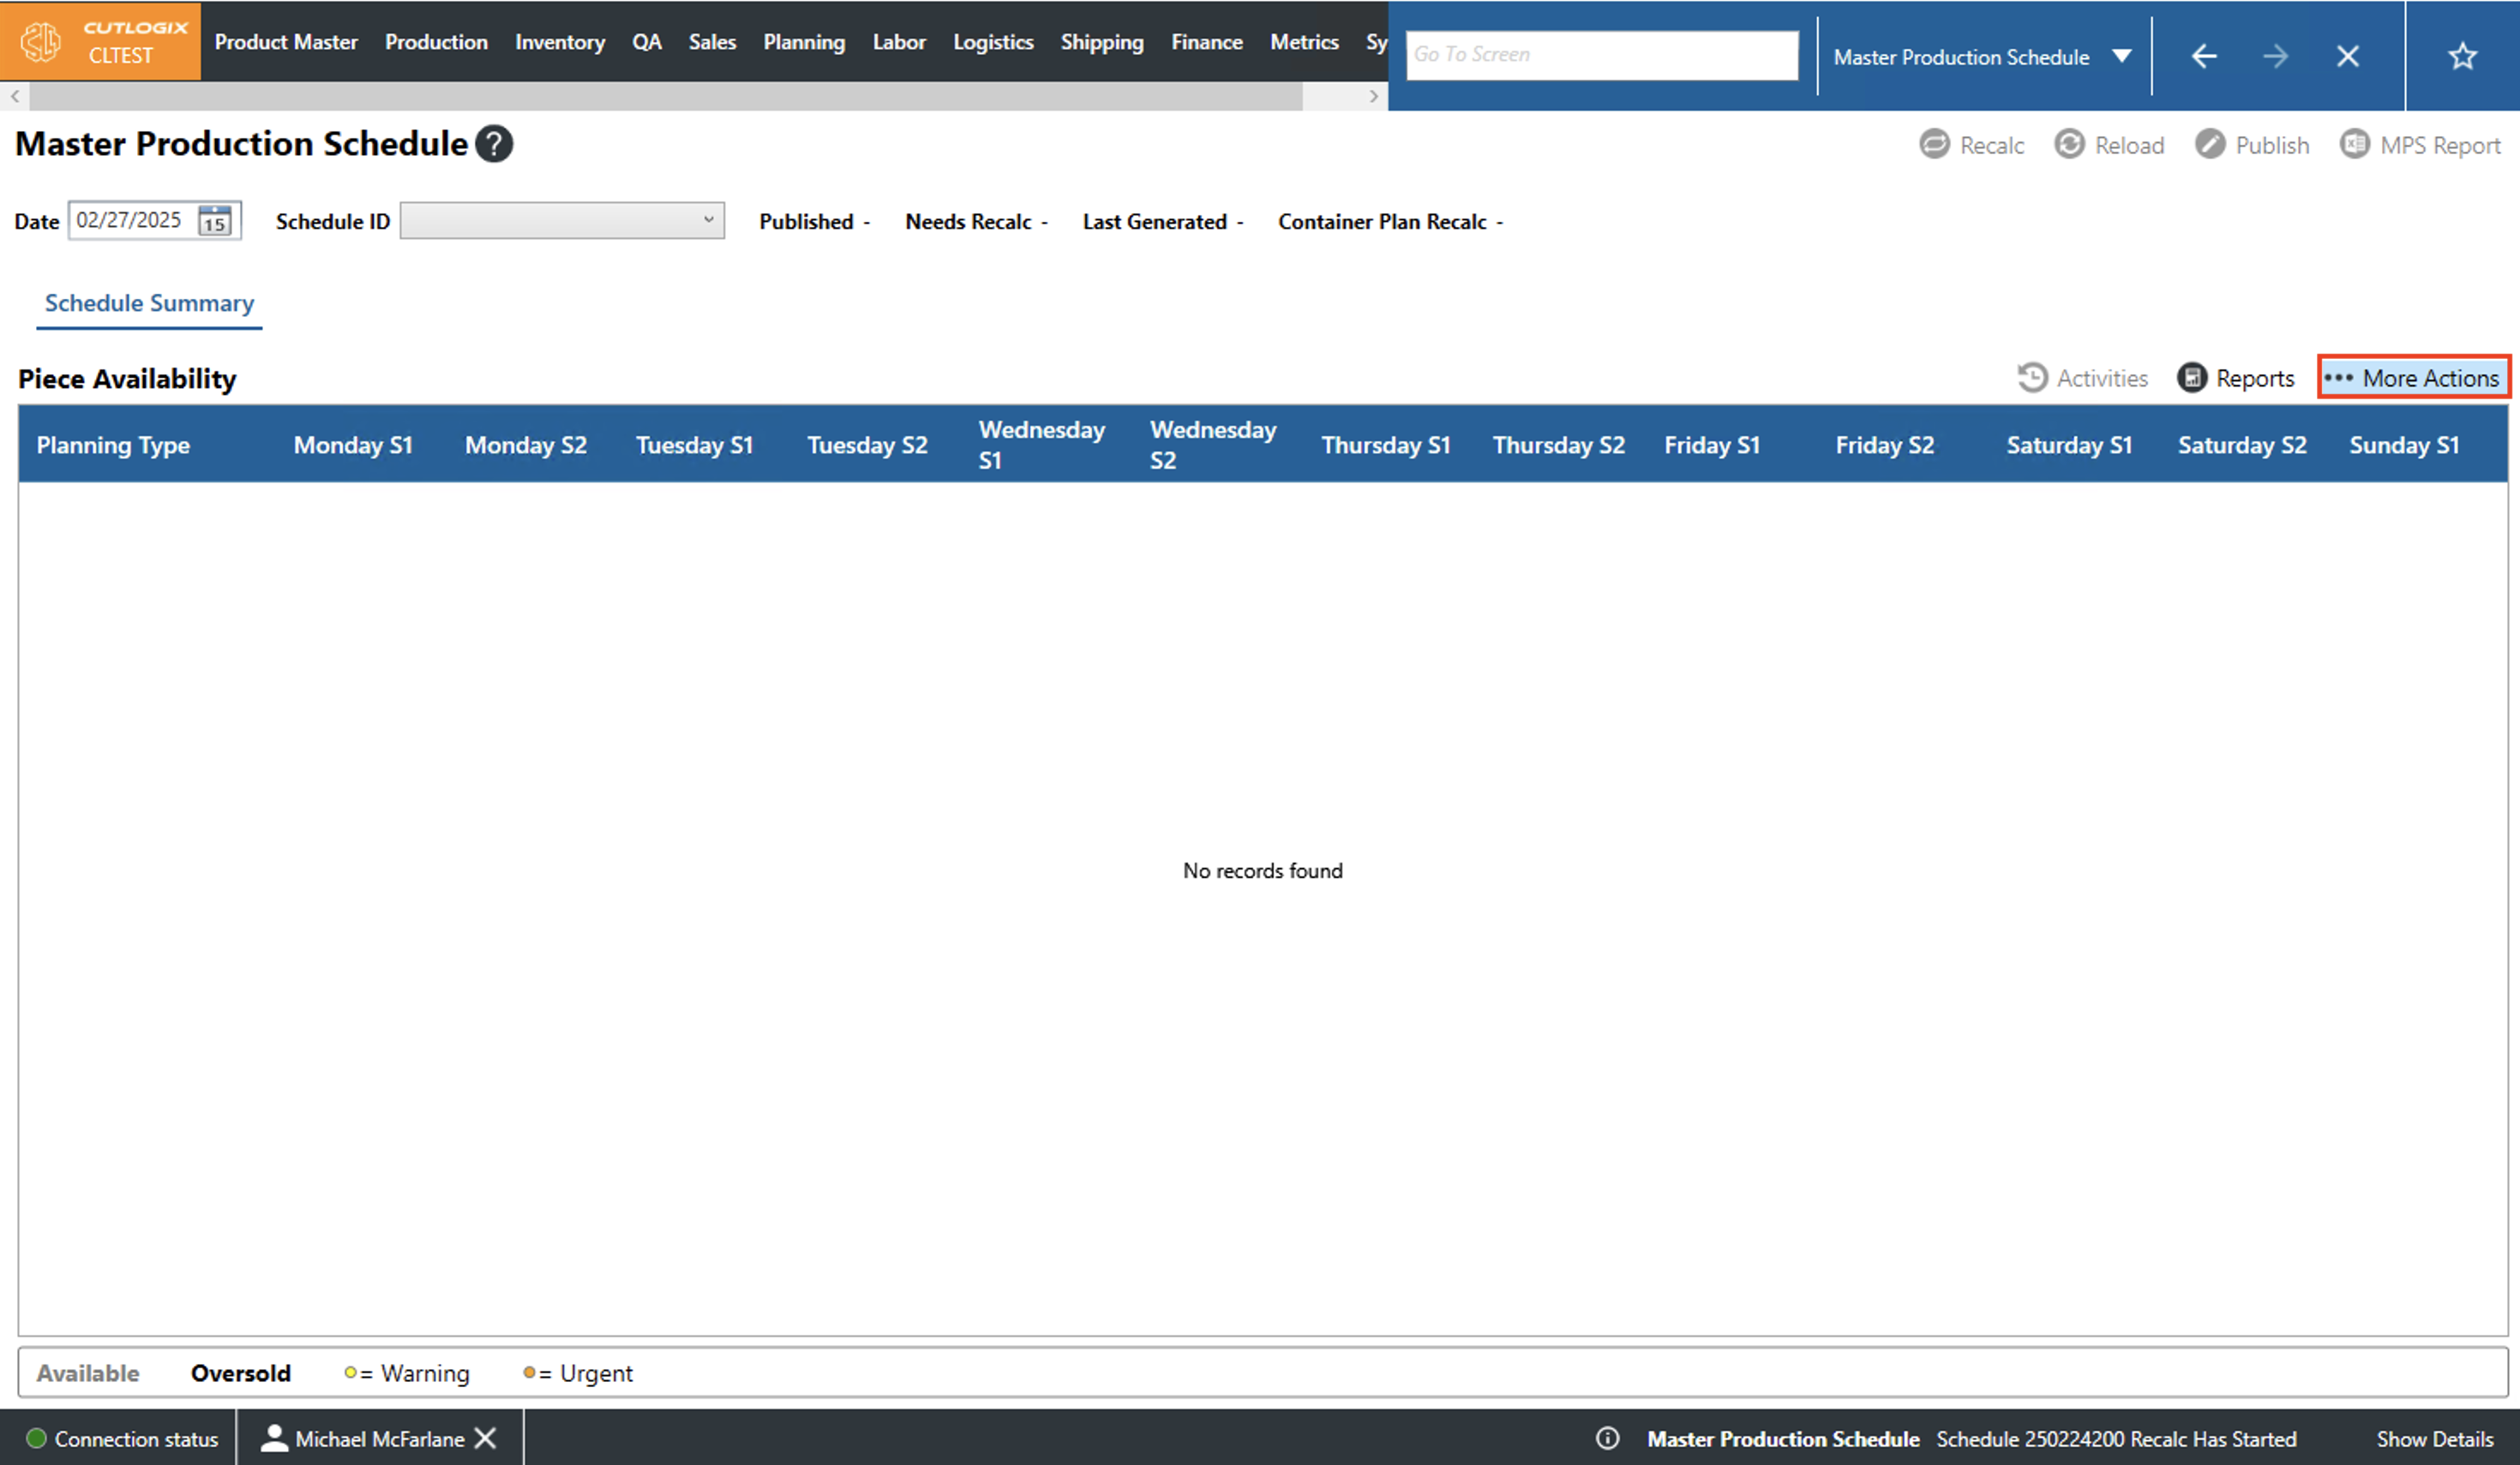Open the date calendar picker

(215, 221)
